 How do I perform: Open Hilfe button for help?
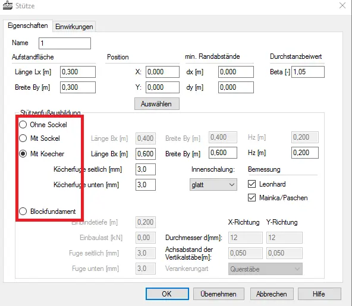tap(319, 294)
